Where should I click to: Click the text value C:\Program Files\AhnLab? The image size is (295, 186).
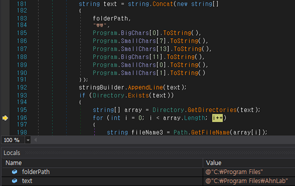pyautogui.click(x=246, y=181)
